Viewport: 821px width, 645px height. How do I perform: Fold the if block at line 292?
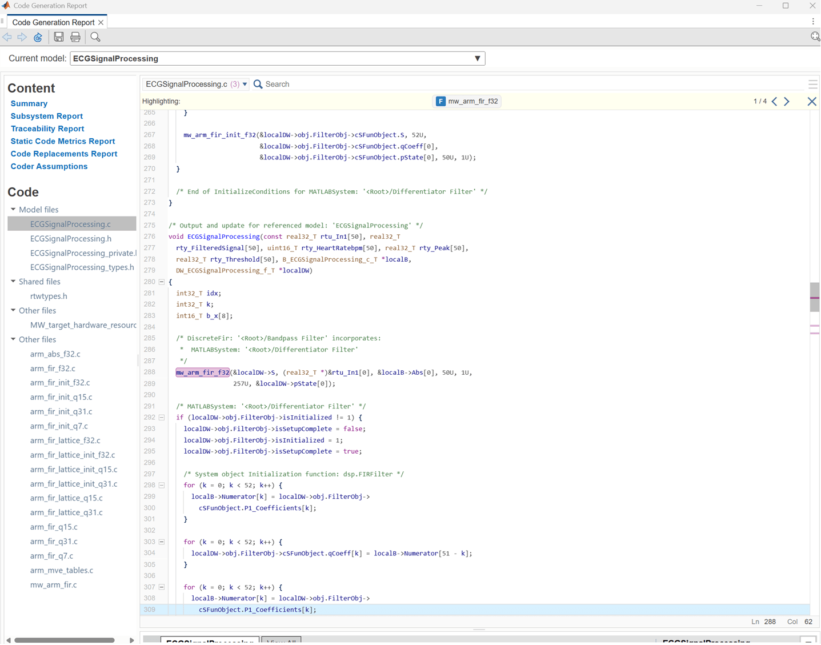[x=162, y=418]
